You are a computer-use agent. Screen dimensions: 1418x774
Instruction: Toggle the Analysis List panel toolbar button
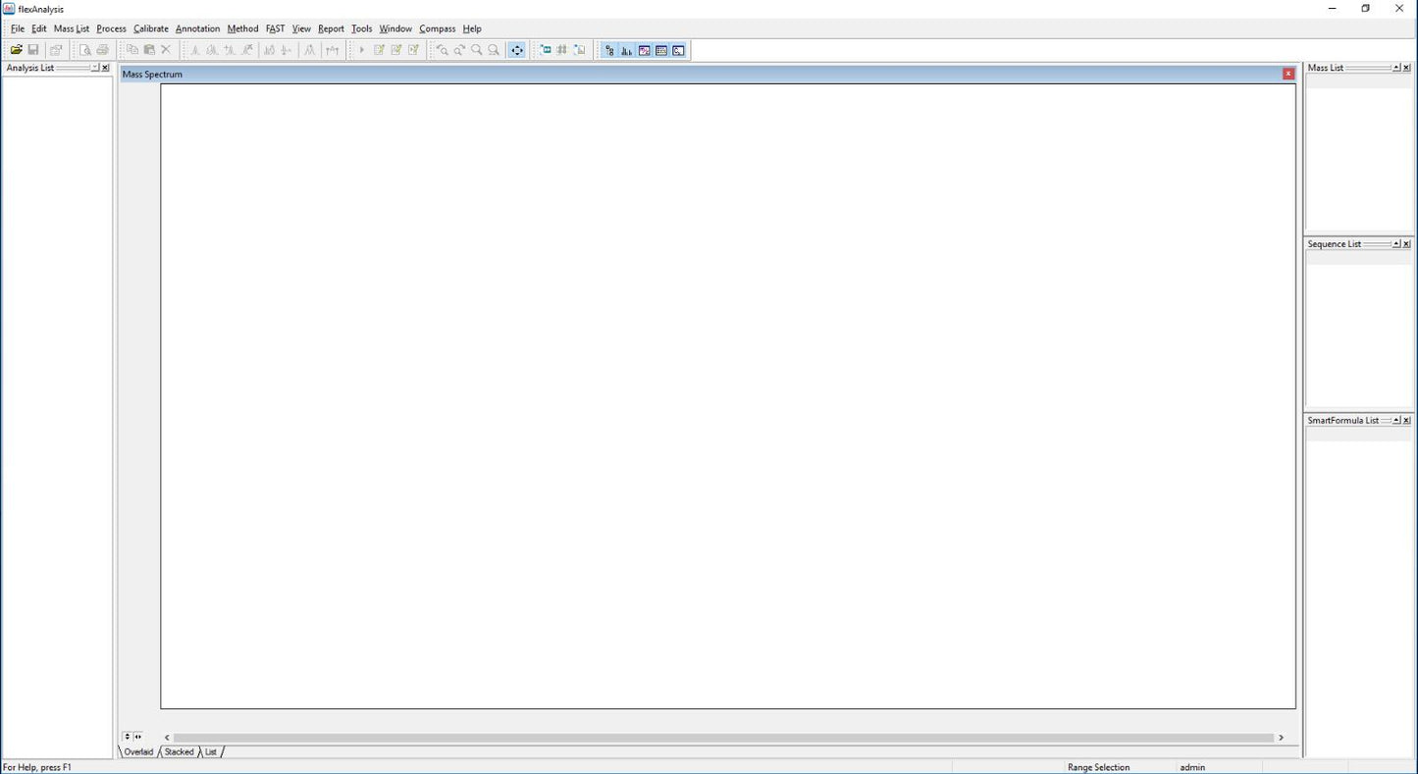(609, 50)
